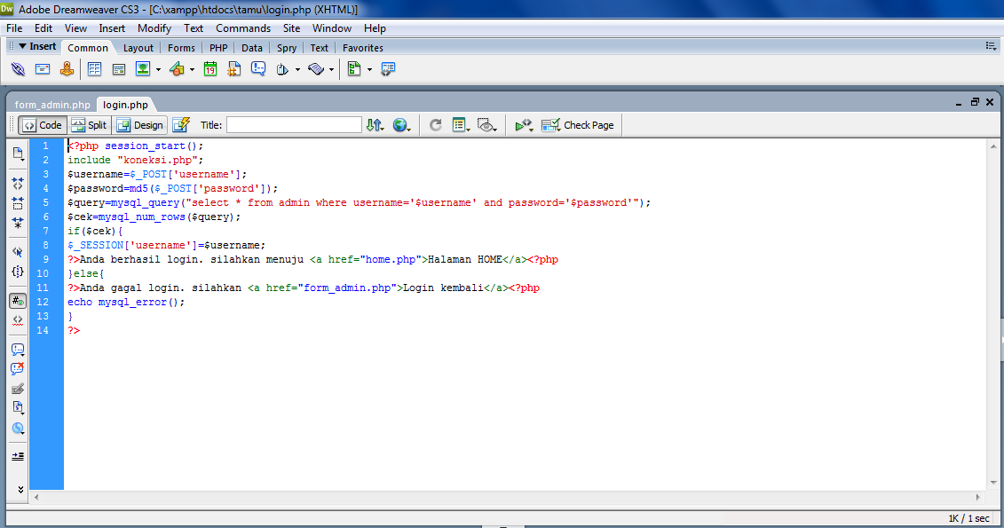Insert a Hyperlink from the Common bar
The width and height of the screenshot is (1004, 528).
18,68
